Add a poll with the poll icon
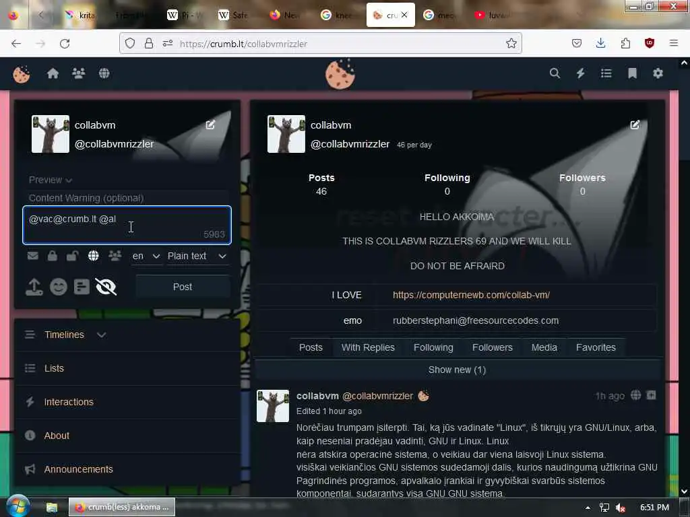Image resolution: width=690 pixels, height=517 pixels. (x=82, y=287)
